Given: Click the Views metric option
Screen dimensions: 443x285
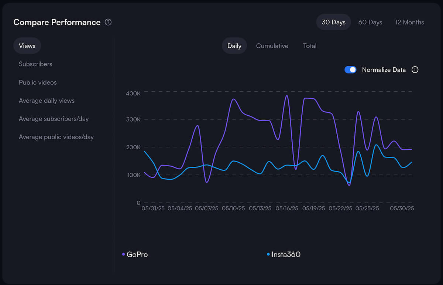Looking at the screenshot, I should tap(27, 45).
